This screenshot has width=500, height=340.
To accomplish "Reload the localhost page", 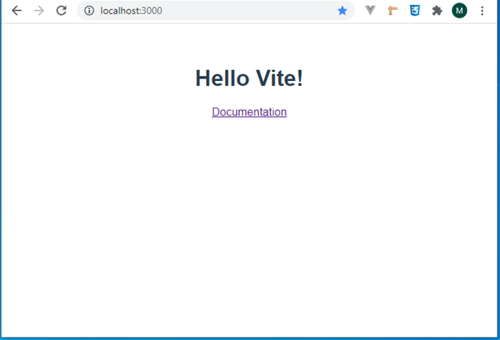I will (x=61, y=10).
